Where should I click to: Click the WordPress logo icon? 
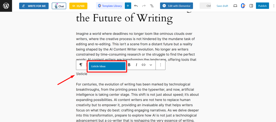pos(6,6)
